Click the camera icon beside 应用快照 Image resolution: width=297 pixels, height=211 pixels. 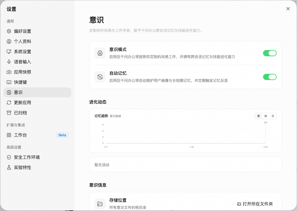click(x=9, y=72)
